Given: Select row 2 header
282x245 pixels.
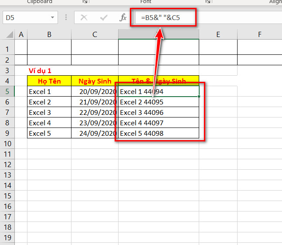Looking at the screenshot, I should (7, 60).
